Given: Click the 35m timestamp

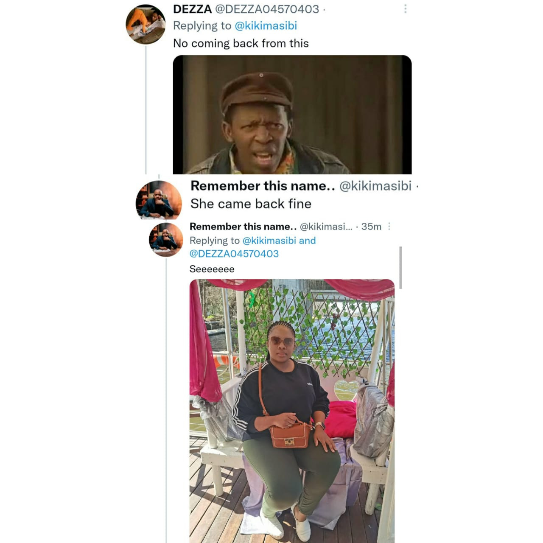Looking at the screenshot, I should point(371,227).
